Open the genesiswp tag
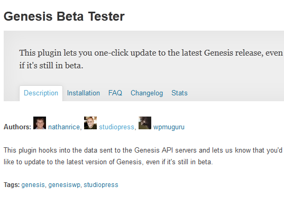Viewport: 284px width, 204px height. point(64,185)
